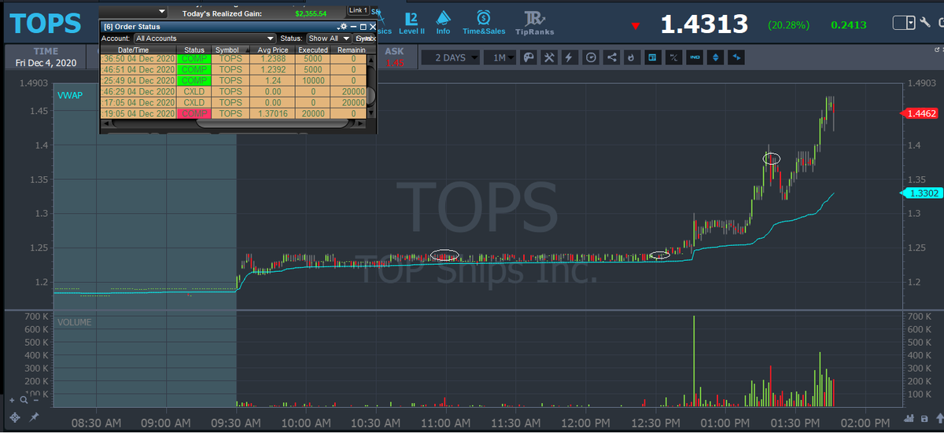Click the Link 1 button
This screenshot has height=433, width=944.
(x=358, y=10)
